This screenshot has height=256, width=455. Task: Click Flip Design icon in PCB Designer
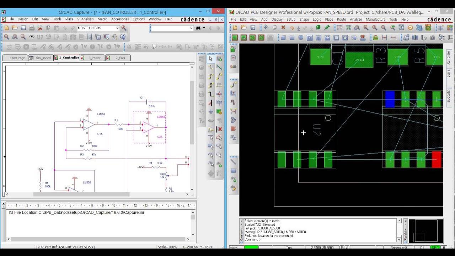click(428, 28)
